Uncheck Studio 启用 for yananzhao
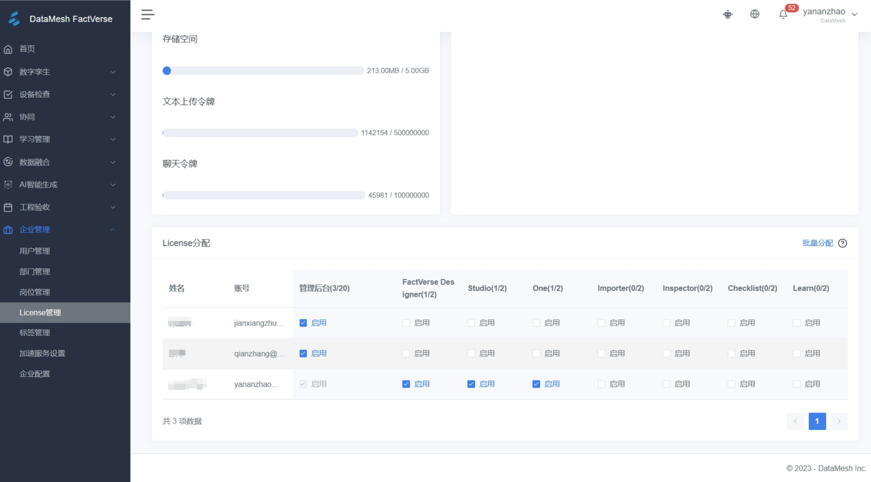871x482 pixels. click(471, 384)
